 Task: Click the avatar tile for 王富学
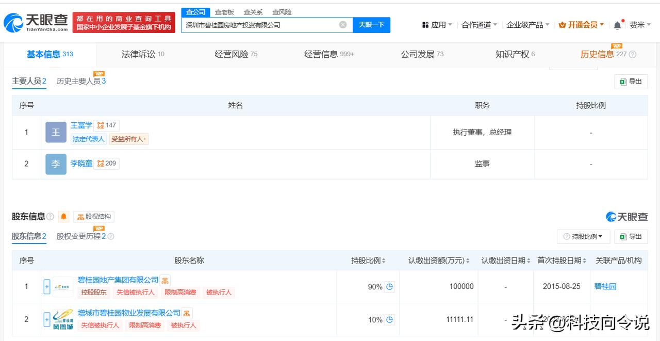tap(56, 132)
